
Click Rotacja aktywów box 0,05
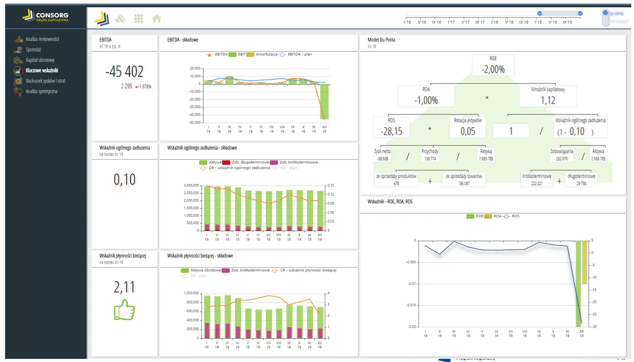tap(467, 127)
